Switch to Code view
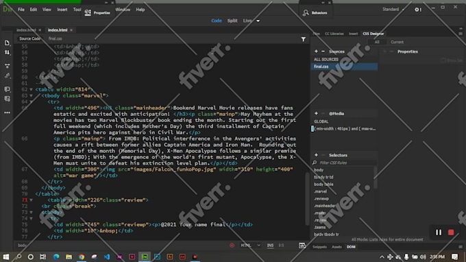 click(x=217, y=21)
